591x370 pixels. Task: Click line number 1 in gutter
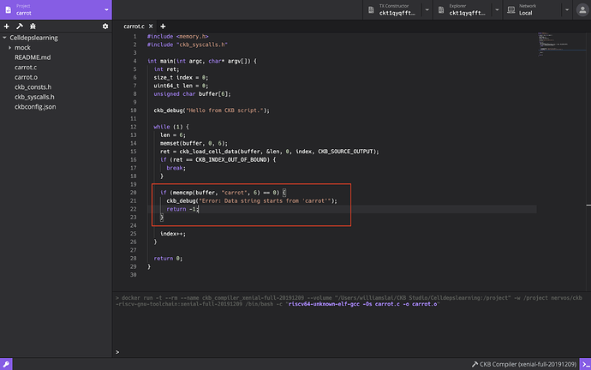(x=134, y=37)
